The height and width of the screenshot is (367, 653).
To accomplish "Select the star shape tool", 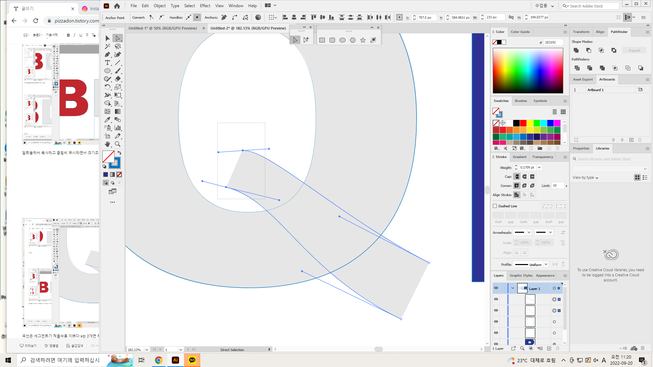I will 363,40.
